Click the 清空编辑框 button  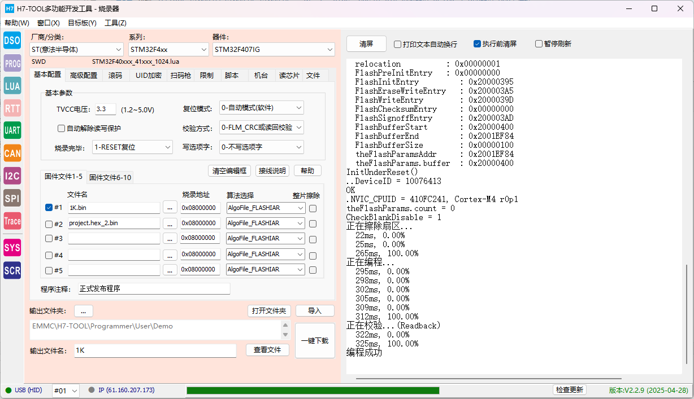click(229, 171)
